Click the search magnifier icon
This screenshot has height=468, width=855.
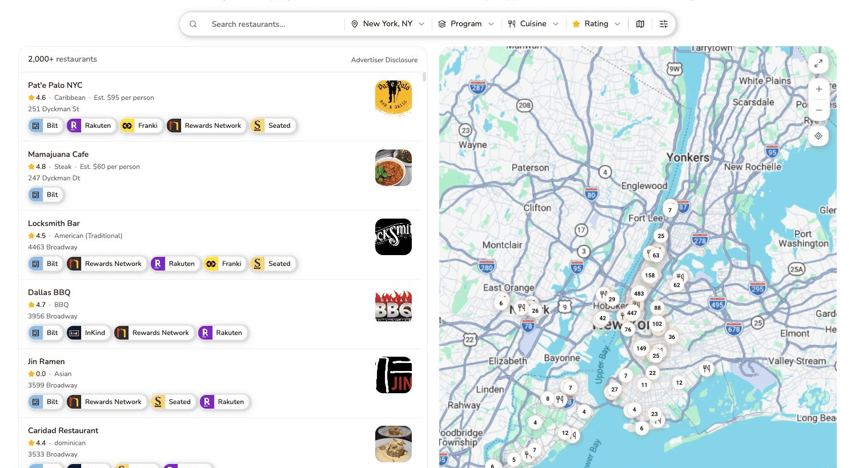tap(193, 24)
